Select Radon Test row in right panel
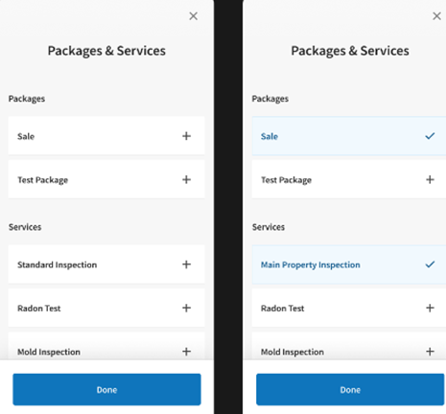The width and height of the screenshot is (446, 414). pyautogui.click(x=349, y=308)
